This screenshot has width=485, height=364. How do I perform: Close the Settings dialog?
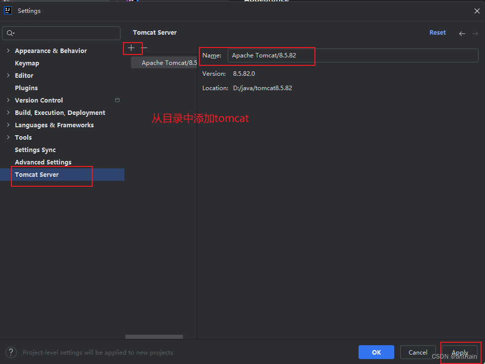(477, 11)
